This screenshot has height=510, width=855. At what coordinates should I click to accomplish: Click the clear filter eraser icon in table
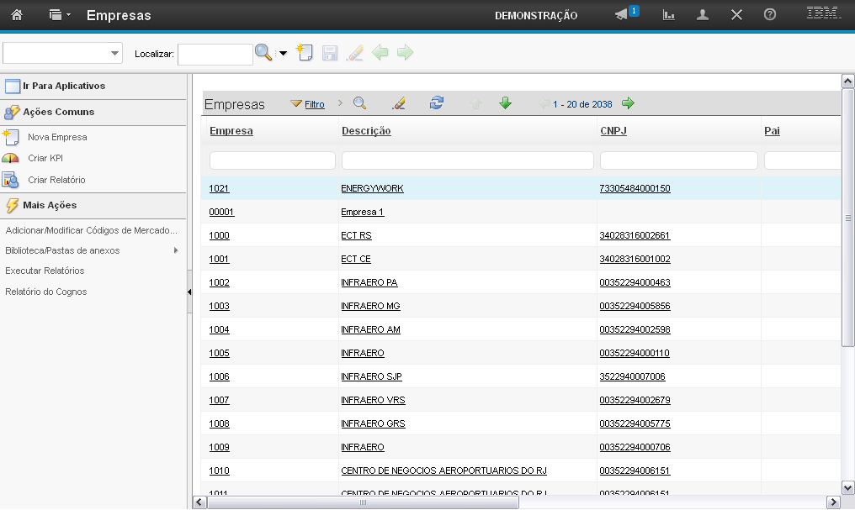click(x=399, y=103)
